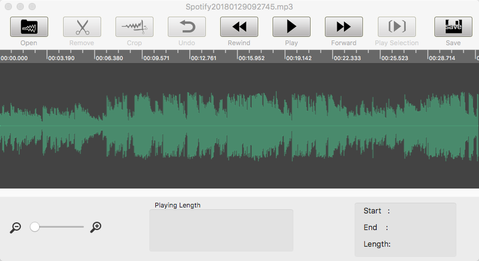This screenshot has width=479, height=261.
Task: Click the 00:22.333 mark on ruler
Action: click(346, 58)
